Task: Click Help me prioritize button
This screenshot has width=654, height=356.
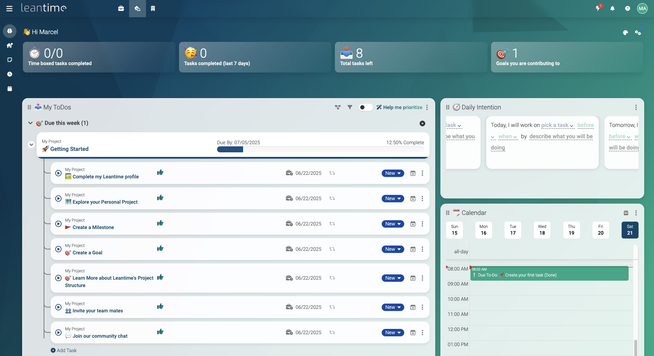Action: 399,107
